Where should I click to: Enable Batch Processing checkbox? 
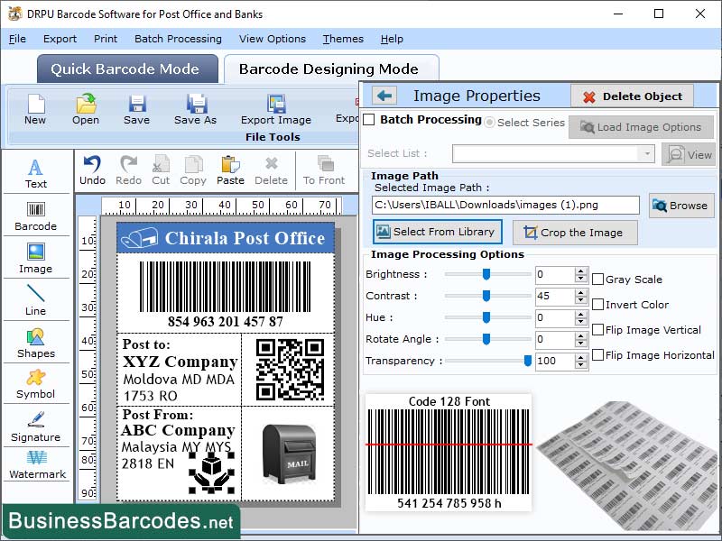(370, 120)
